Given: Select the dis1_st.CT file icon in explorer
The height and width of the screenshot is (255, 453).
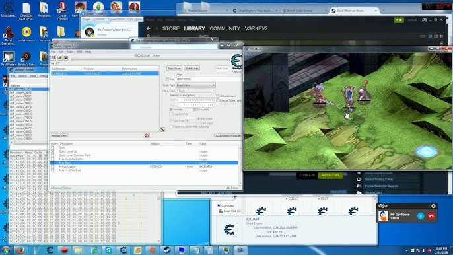Looking at the screenshot, I should coord(229,230).
